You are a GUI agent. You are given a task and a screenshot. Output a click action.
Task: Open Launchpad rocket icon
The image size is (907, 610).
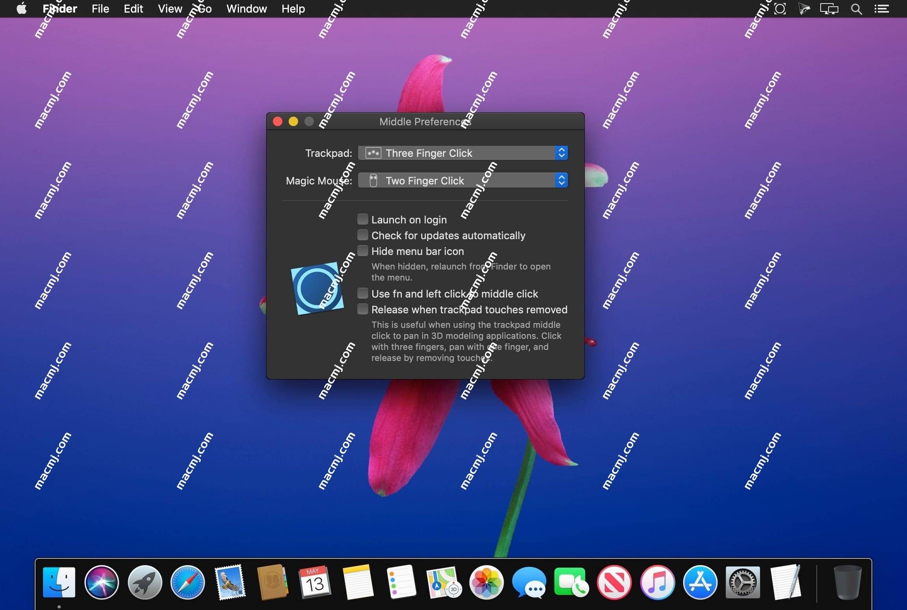click(x=145, y=582)
